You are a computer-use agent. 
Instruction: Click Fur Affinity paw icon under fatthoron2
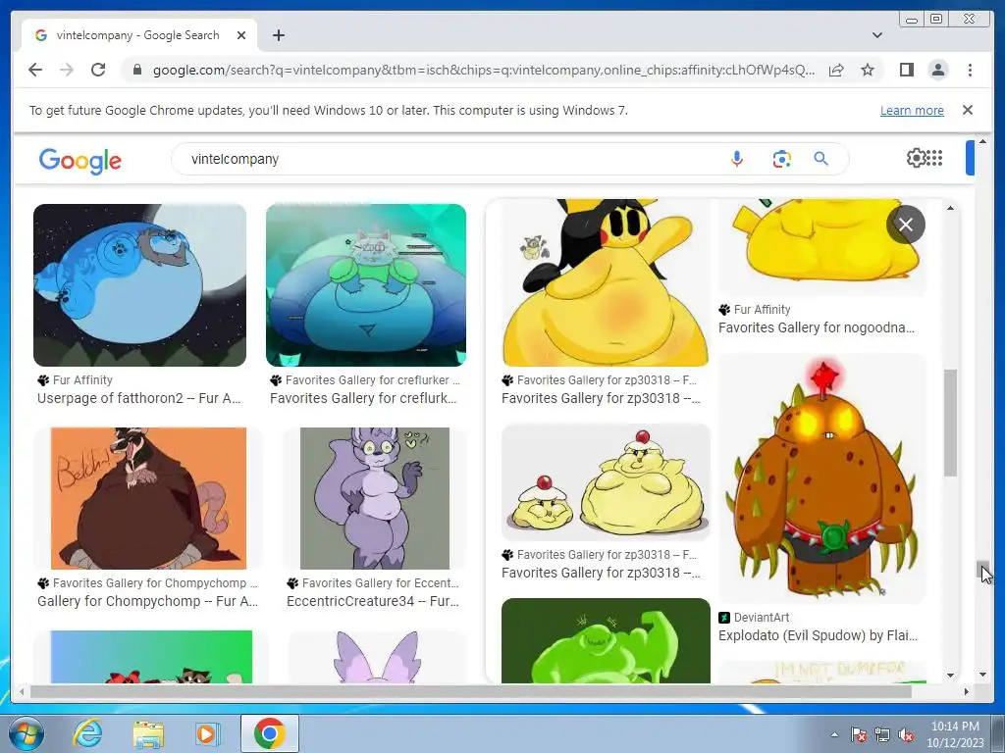(43, 380)
